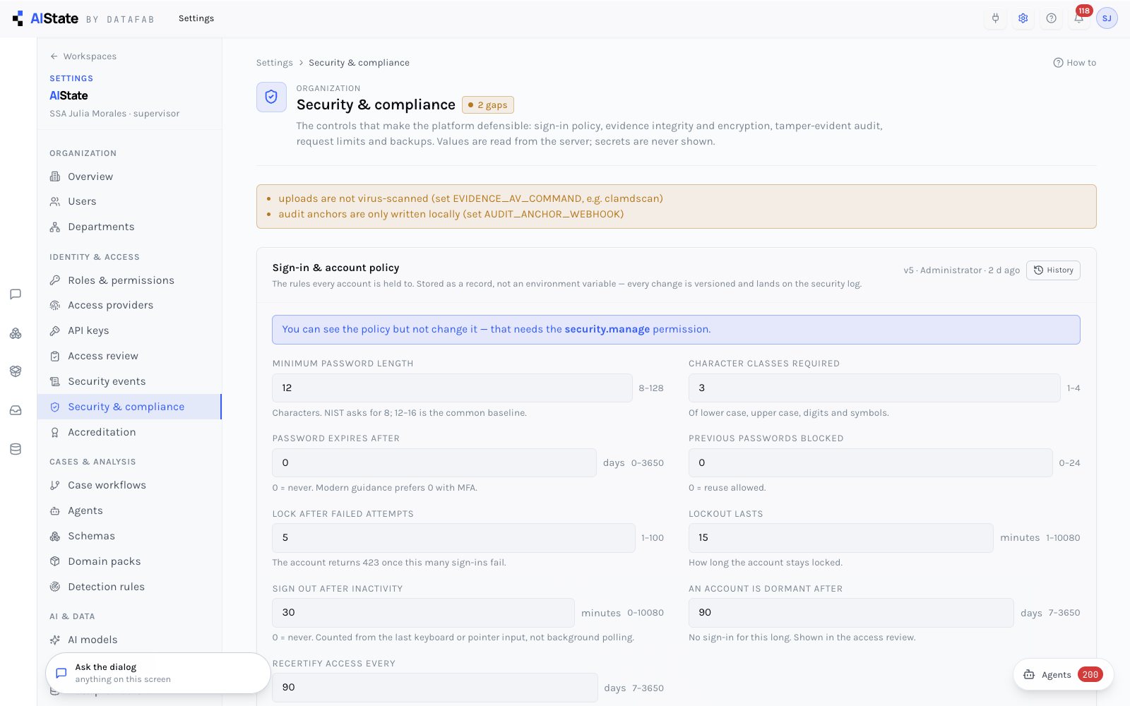Open the Agents floating button with the 200 badge
The image size is (1130, 706).
pos(1064,674)
